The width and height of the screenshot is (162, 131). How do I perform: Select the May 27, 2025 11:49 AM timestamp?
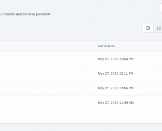click(116, 103)
